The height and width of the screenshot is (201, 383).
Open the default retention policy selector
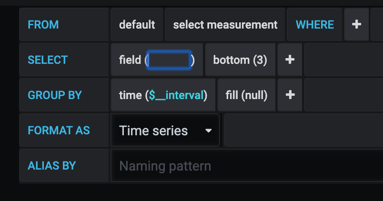[x=137, y=24]
